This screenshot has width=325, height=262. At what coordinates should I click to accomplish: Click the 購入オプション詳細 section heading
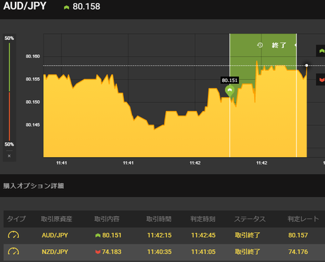34,186
